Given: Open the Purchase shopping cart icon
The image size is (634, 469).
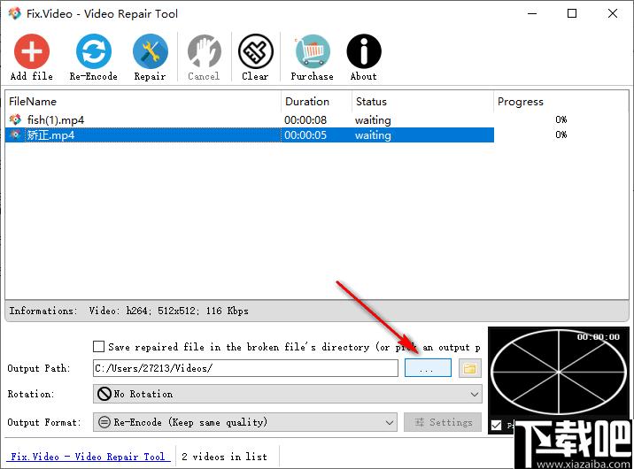Looking at the screenshot, I should tap(313, 51).
